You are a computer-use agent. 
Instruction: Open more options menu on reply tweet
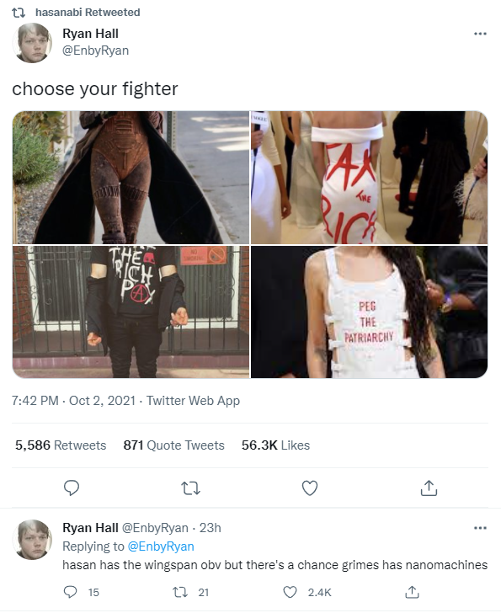(480, 528)
